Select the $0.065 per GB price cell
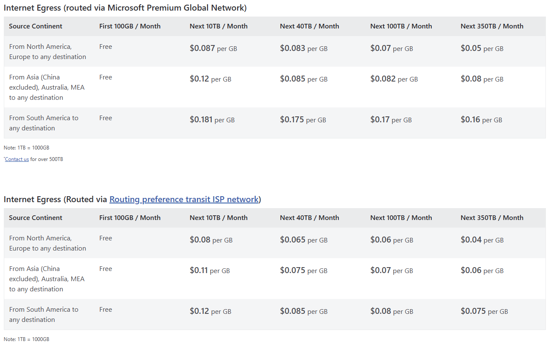Screen dimensions: 551x344 pos(304,240)
